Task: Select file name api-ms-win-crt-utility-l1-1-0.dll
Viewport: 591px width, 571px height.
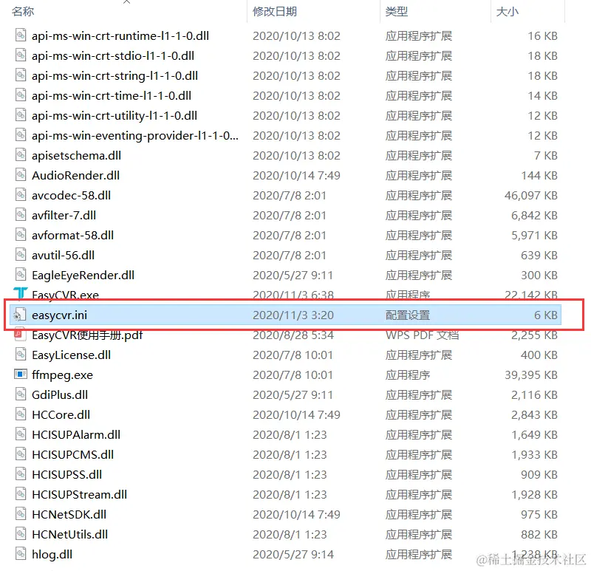Action: [x=115, y=116]
